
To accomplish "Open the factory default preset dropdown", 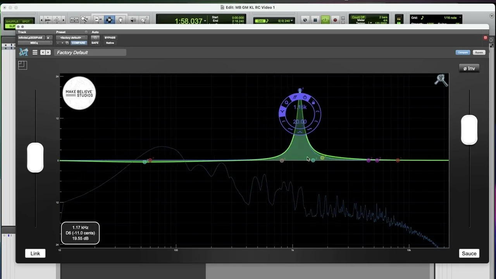I will [71, 38].
